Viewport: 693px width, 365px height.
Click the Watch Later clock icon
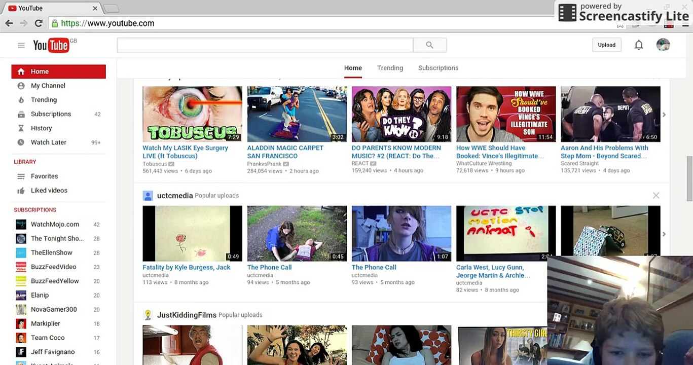point(21,142)
